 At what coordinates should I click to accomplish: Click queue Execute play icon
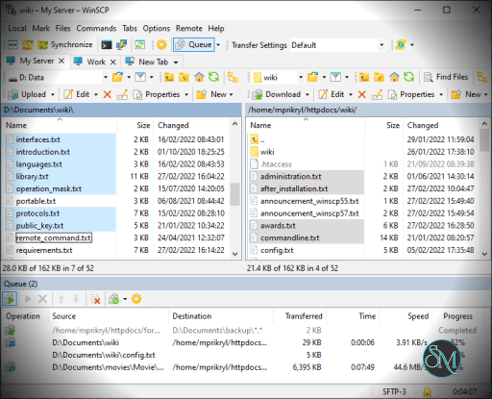click(x=28, y=299)
